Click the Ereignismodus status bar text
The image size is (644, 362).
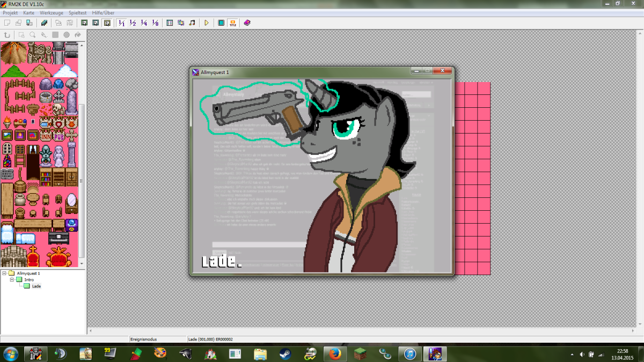pos(143,339)
